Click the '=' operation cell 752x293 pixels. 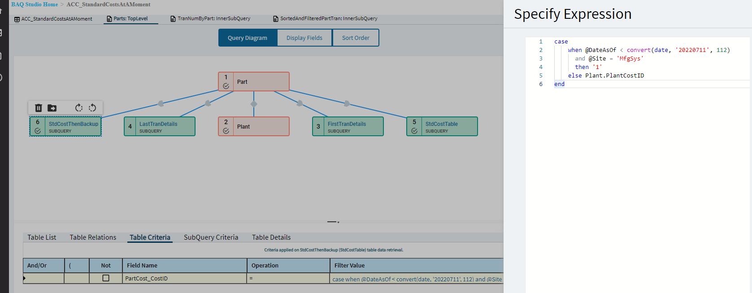pyautogui.click(x=289, y=278)
